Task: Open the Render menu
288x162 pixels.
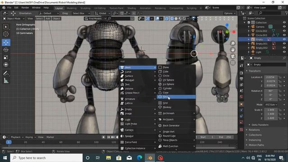Action: click(25, 8)
